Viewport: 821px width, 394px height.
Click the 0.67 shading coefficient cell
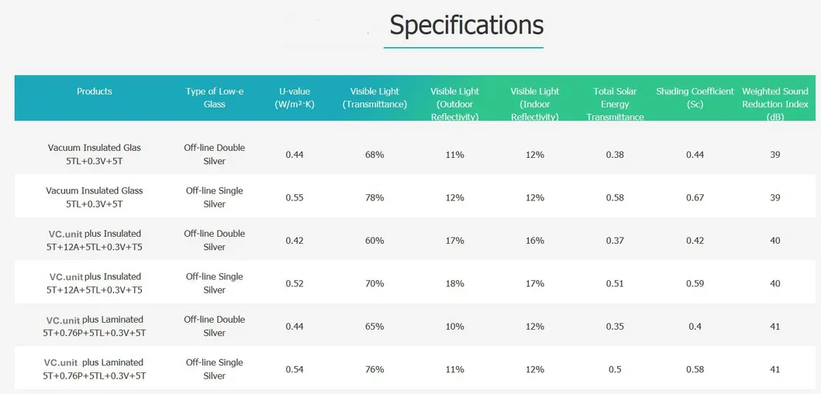(x=695, y=197)
